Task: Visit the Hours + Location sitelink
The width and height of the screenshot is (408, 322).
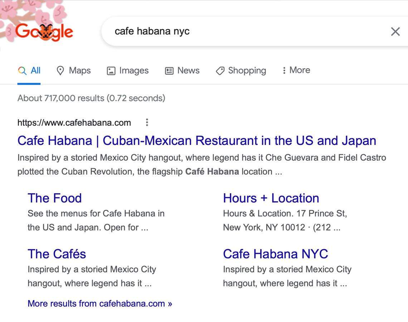Action: tap(271, 198)
